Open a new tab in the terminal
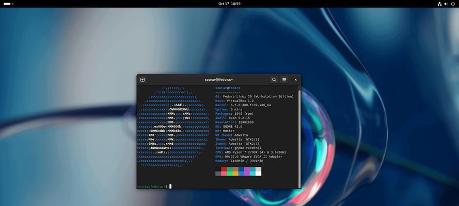The image size is (459, 206). pyautogui.click(x=143, y=80)
